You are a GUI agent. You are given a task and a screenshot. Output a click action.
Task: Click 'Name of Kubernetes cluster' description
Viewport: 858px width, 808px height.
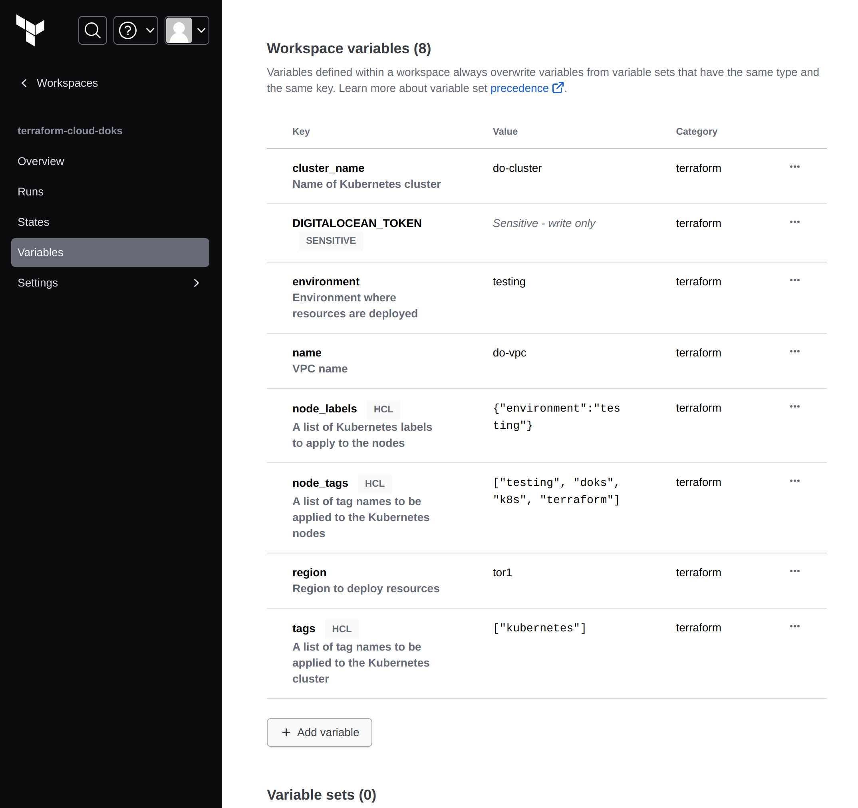click(x=366, y=184)
